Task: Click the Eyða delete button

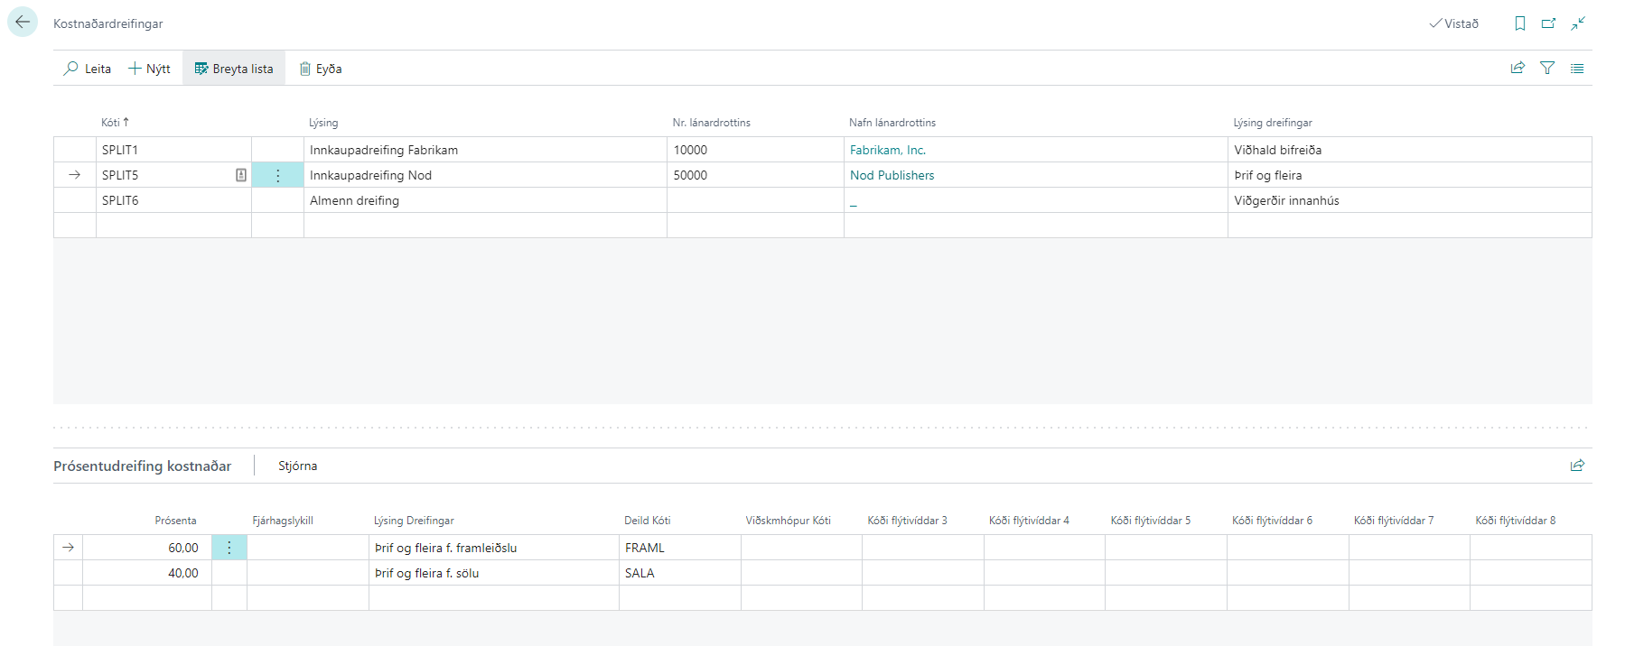Action: [321, 69]
